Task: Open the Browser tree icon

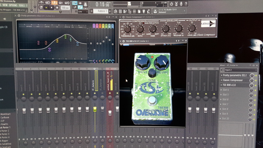Action: coord(130,12)
